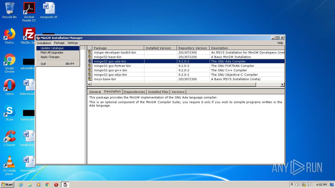
Task: Toggle mark box for mingw32-gcc-ada-bin
Action: [90, 61]
